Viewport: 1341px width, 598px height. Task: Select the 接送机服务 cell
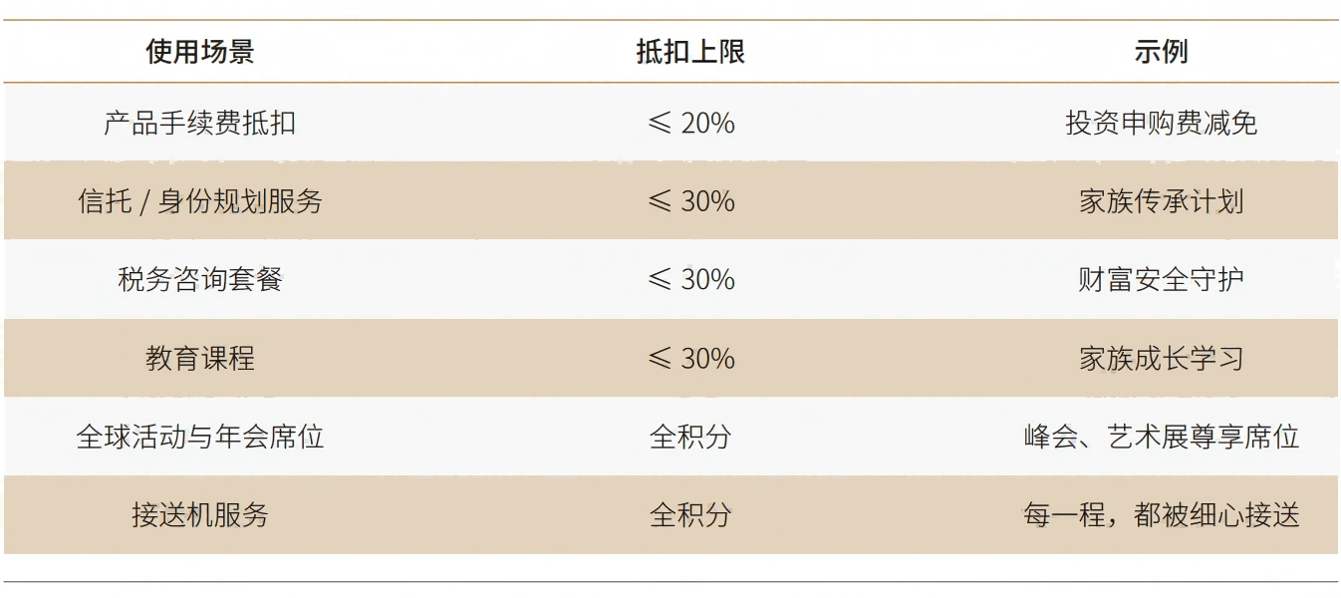tap(199, 515)
